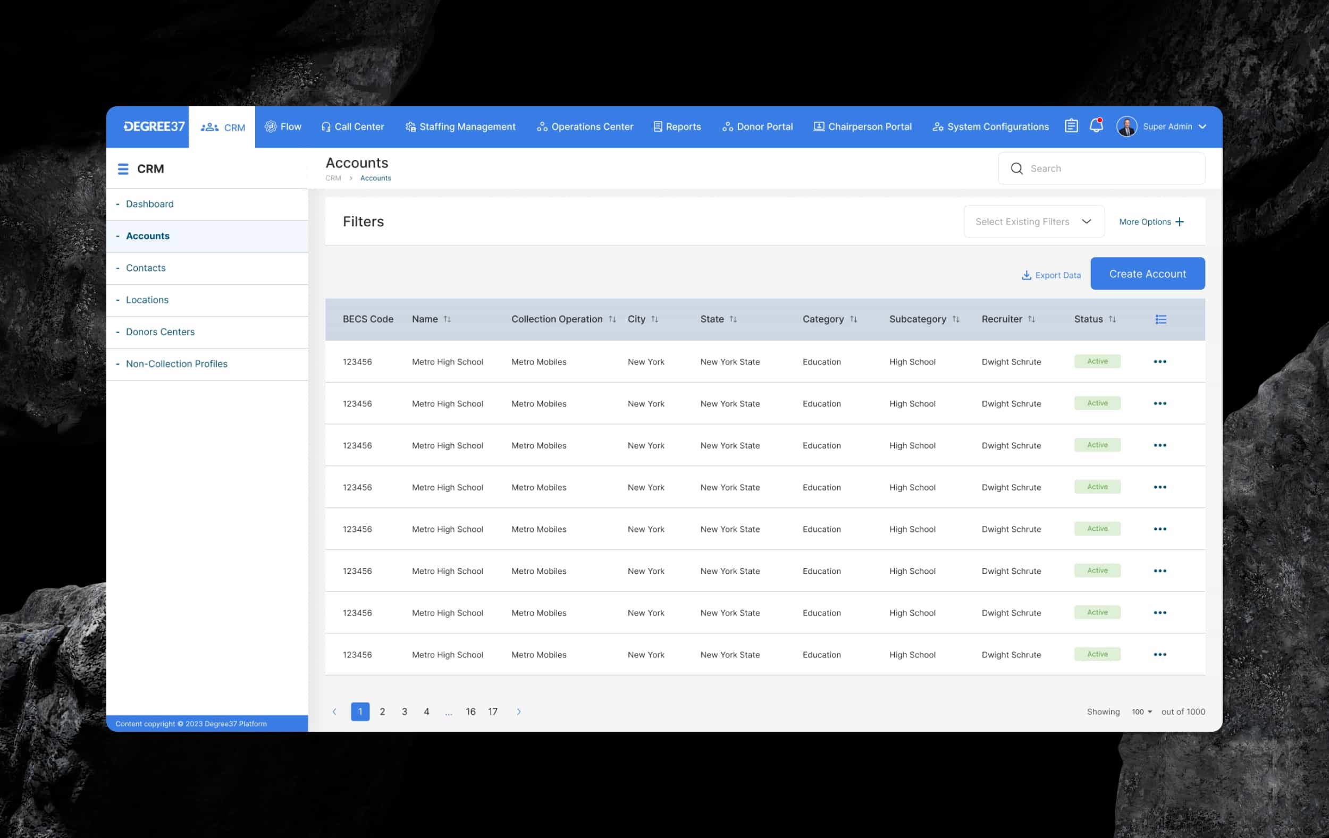Click the hamburger menu icon beside CRM

123,169
